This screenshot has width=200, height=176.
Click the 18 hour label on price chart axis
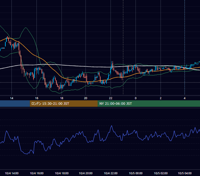[x=61, y=98]
